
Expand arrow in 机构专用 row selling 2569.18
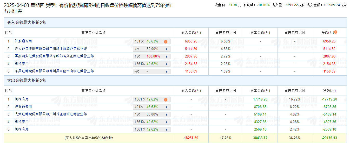pos(167,129)
